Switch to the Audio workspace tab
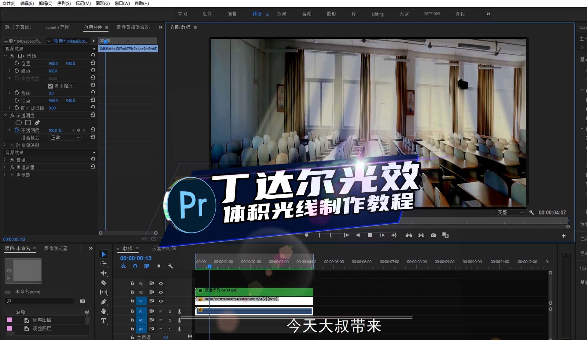 tap(307, 14)
